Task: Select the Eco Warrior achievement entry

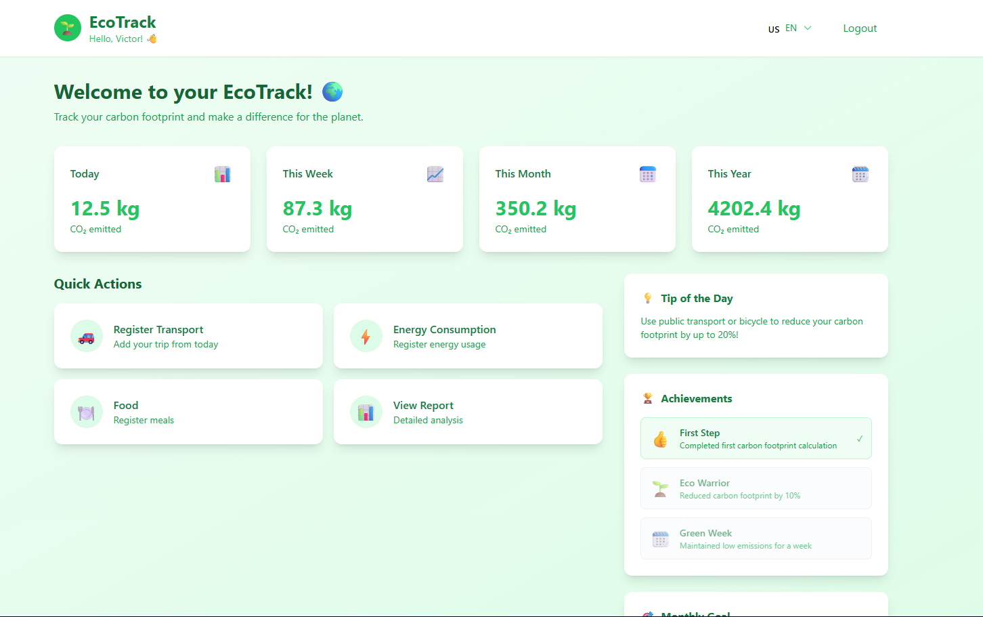Action: pyautogui.click(x=756, y=488)
